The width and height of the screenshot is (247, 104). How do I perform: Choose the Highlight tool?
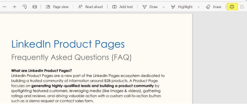182,7
